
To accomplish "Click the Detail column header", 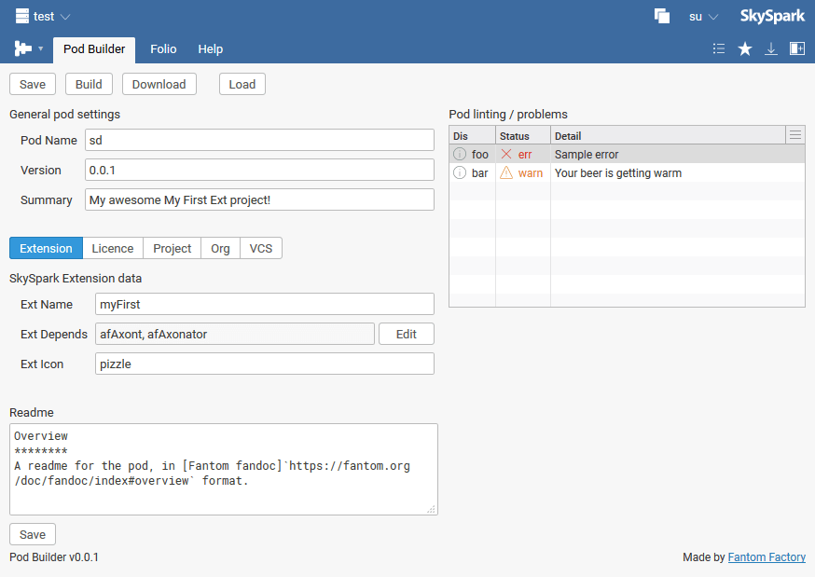I will coord(668,135).
